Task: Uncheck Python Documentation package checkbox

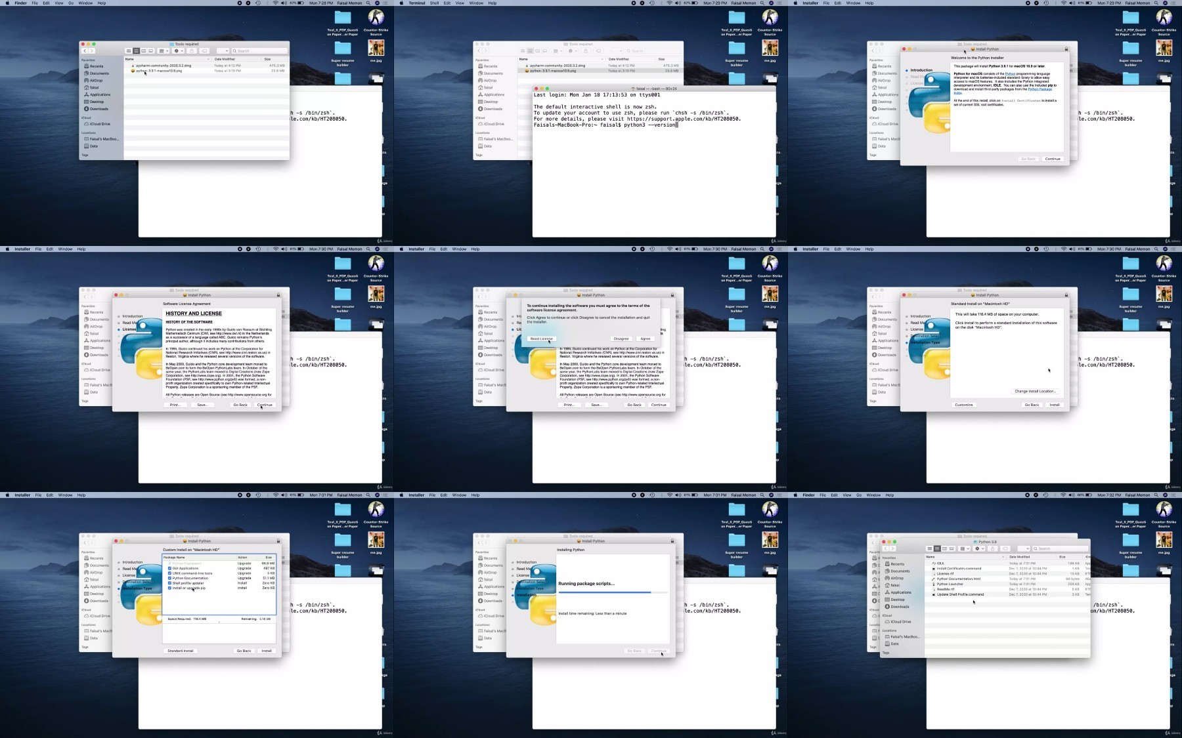Action: point(169,578)
